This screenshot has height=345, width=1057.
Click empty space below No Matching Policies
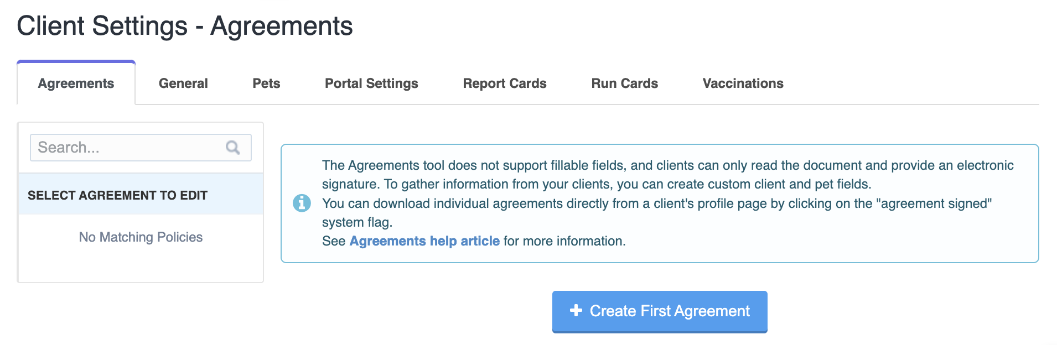[x=141, y=265]
